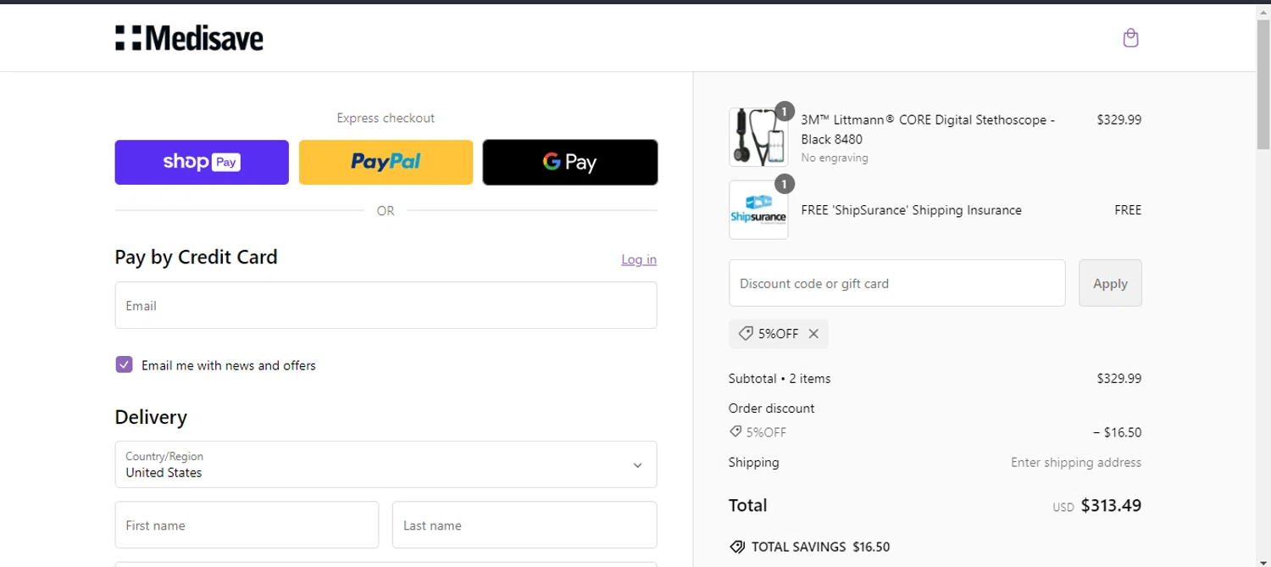Focus the Email input field
Viewport: 1271px width, 567px height.
[x=386, y=305]
